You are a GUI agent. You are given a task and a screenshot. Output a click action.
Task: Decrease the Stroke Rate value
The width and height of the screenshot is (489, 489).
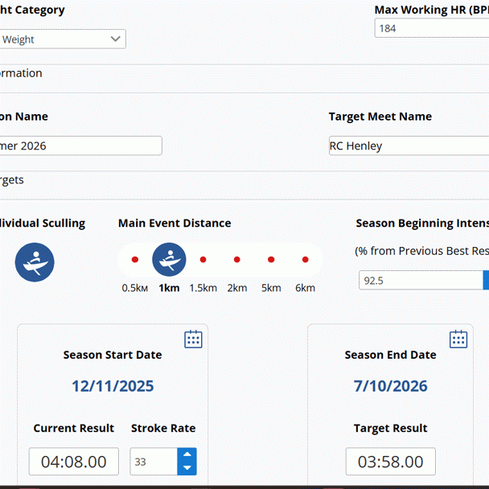(187, 468)
